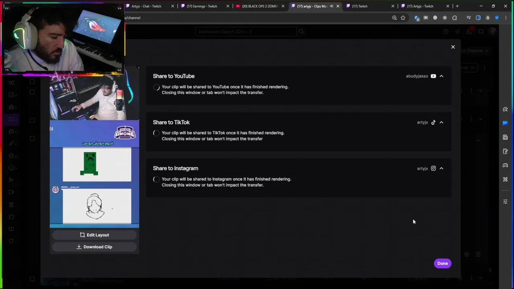Click the face sketch drawing in preview
This screenshot has width=514, height=289.
pyautogui.click(x=95, y=206)
